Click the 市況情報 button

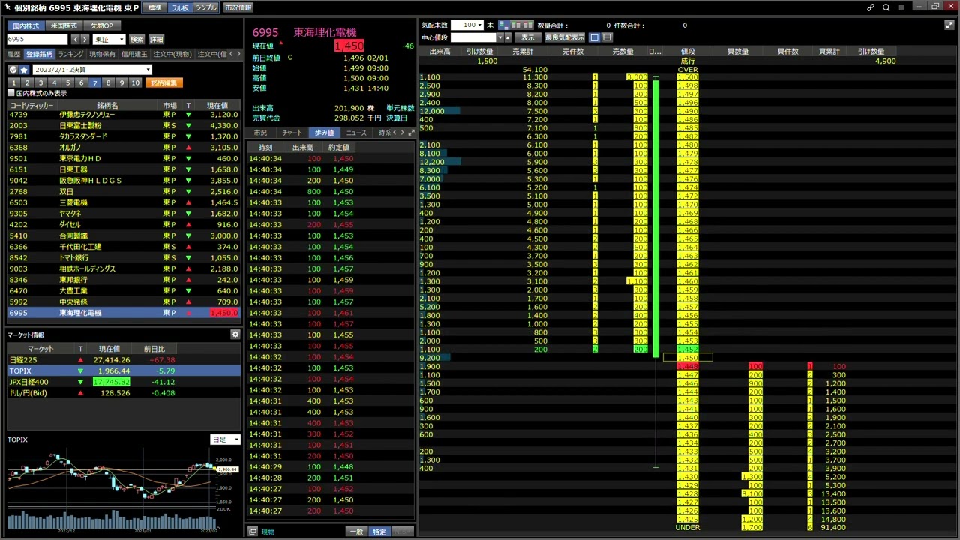pos(238,7)
